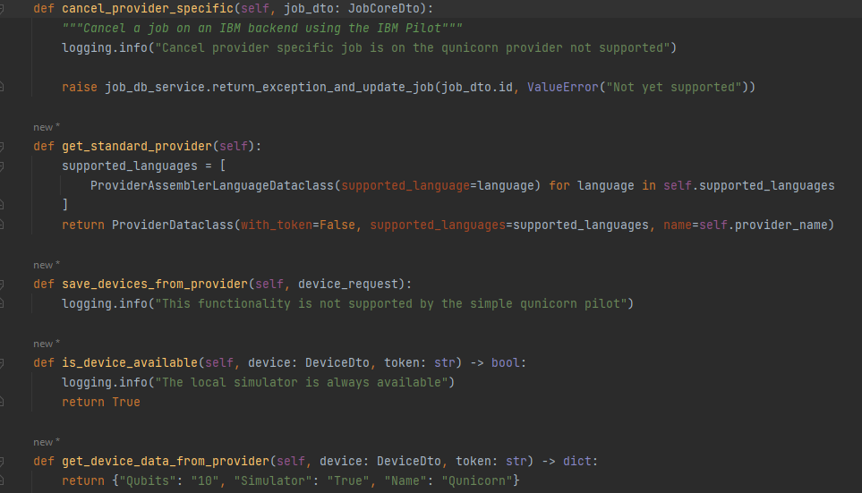Click the 'return True' statement
This screenshot has height=493, width=862.
click(x=100, y=403)
